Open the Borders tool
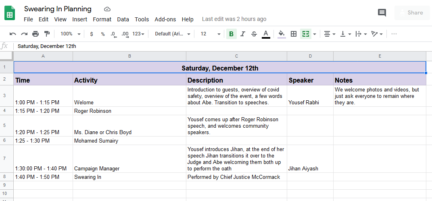Screen dimensions: 432x201 point(294,34)
